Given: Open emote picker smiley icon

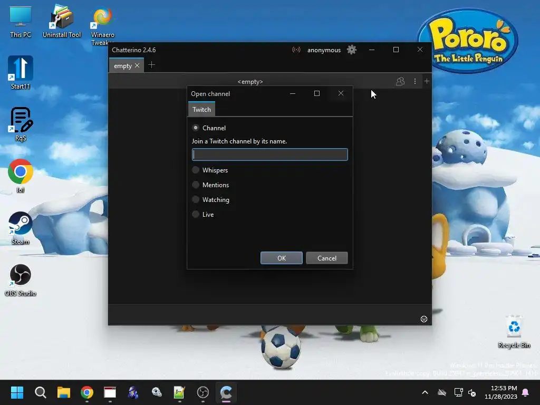Looking at the screenshot, I should [424, 319].
